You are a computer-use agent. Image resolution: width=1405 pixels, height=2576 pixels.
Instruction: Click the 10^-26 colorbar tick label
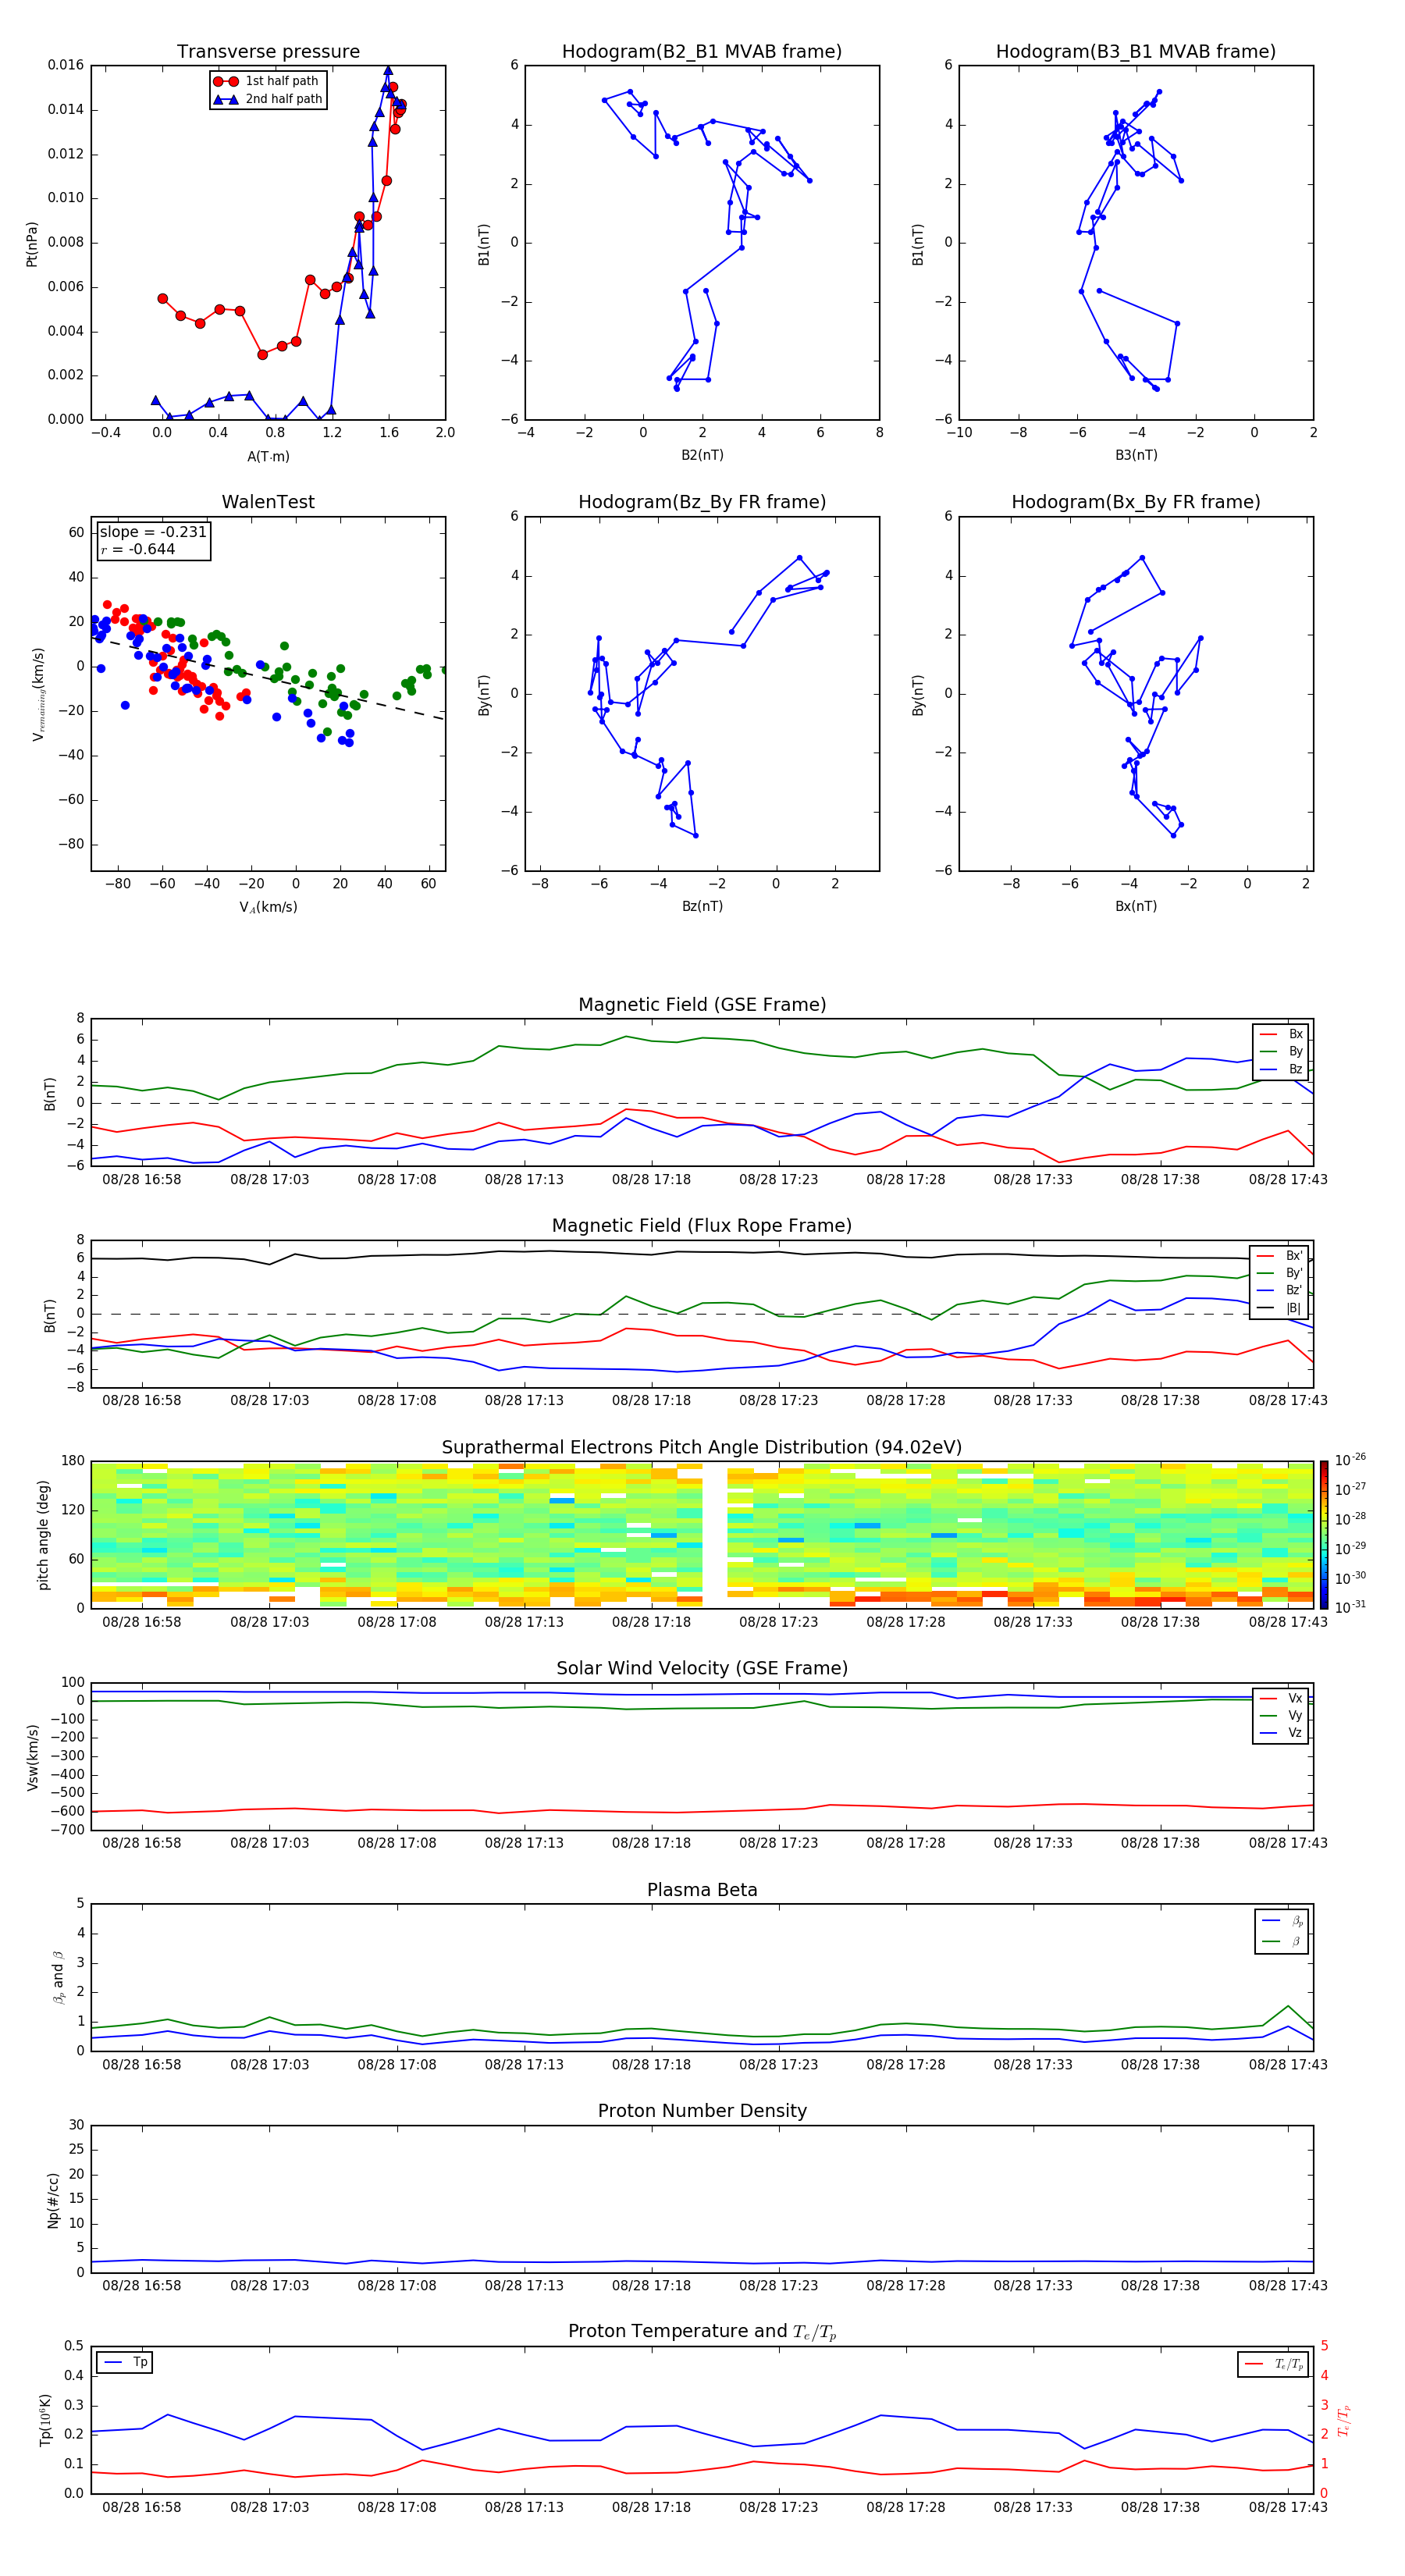tap(1350, 1460)
